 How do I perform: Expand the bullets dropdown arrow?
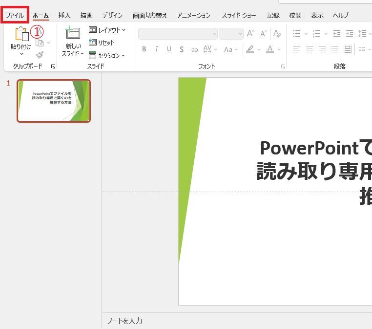(306, 34)
